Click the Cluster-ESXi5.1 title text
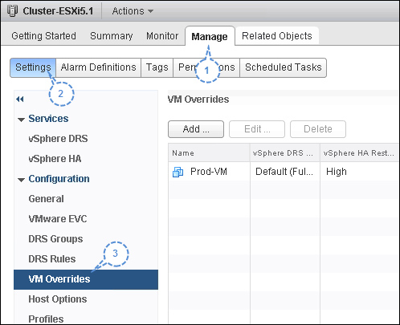The height and width of the screenshot is (325, 400). tap(58, 11)
